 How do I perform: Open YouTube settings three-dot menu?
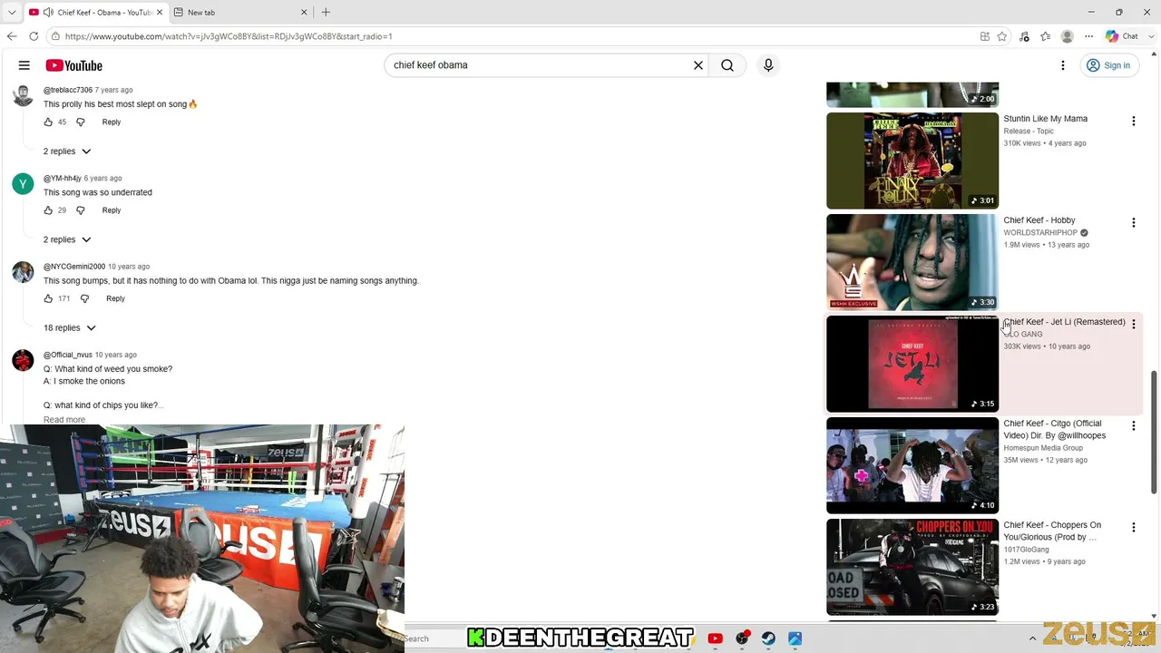point(1063,65)
